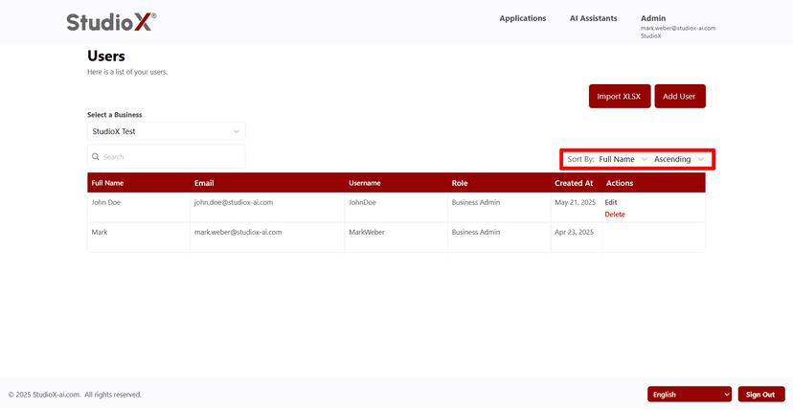Select the Apr 23, 2025 date cell
This screenshot has width=793, height=410.
(x=577, y=238)
